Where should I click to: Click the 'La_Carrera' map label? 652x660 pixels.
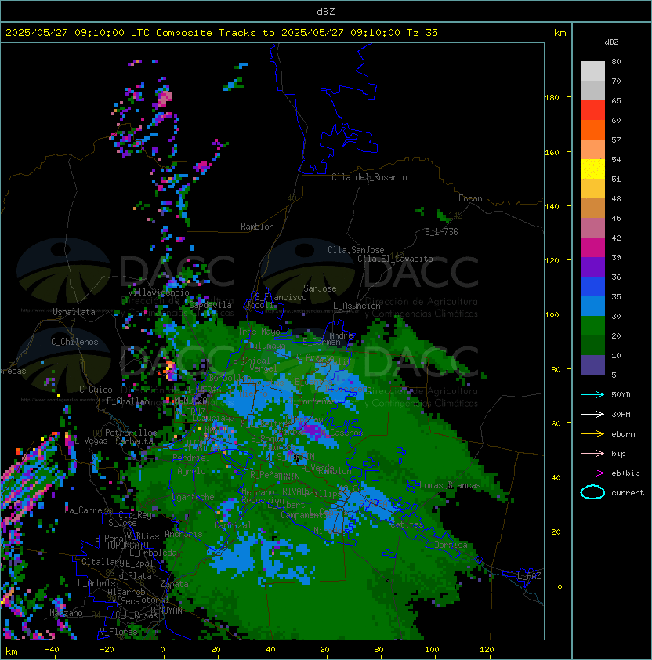(x=89, y=510)
